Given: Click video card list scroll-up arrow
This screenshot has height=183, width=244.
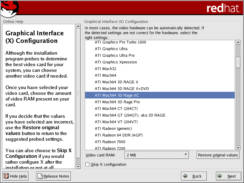Looking at the screenshot, I should 238,42.
